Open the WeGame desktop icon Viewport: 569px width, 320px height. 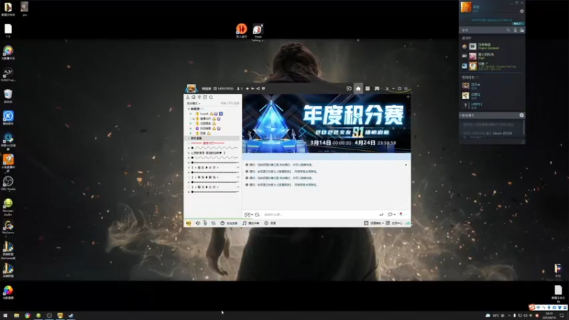click(x=8, y=226)
